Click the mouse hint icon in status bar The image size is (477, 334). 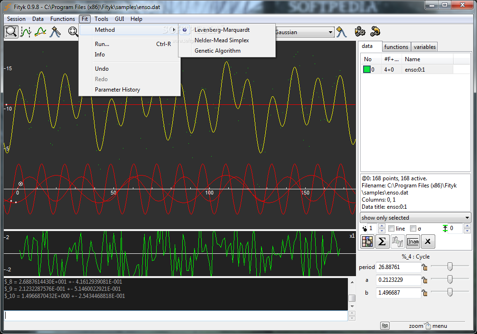point(428,326)
